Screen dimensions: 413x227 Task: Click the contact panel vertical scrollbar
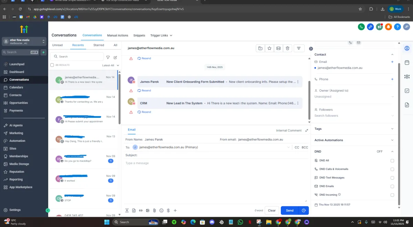[x=399, y=134]
